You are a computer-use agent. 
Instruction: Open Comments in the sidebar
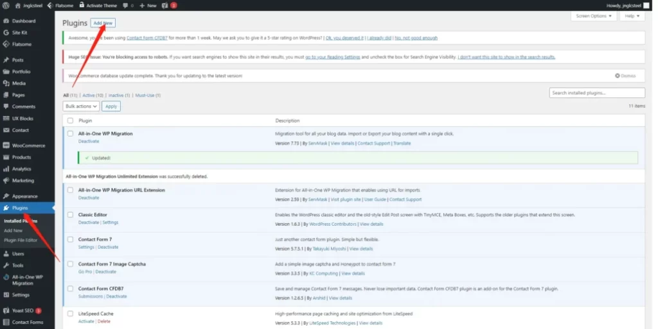[x=24, y=106]
